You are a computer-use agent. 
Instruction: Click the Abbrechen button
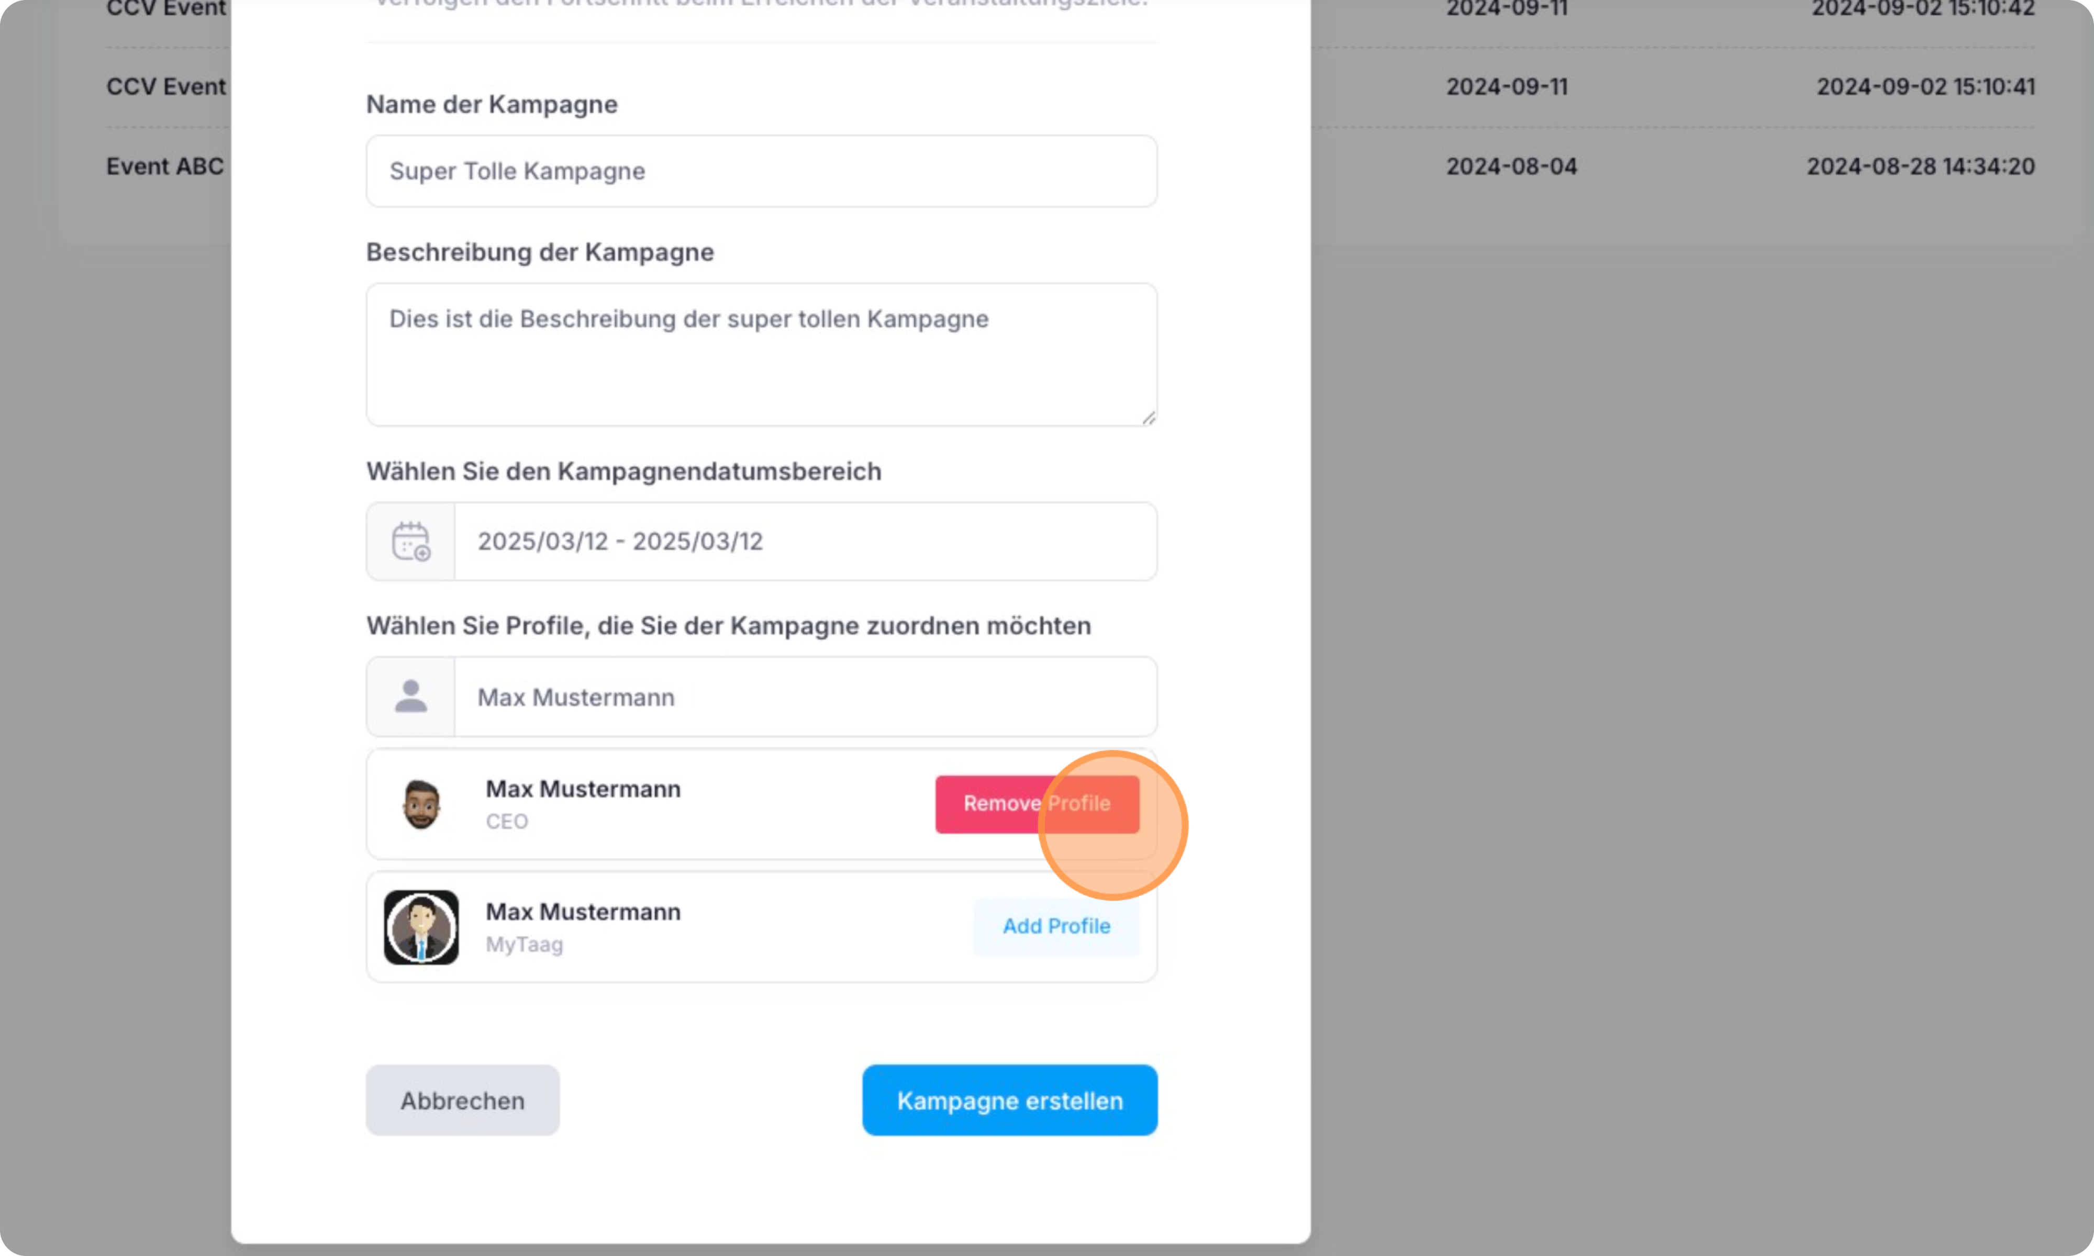[462, 1100]
